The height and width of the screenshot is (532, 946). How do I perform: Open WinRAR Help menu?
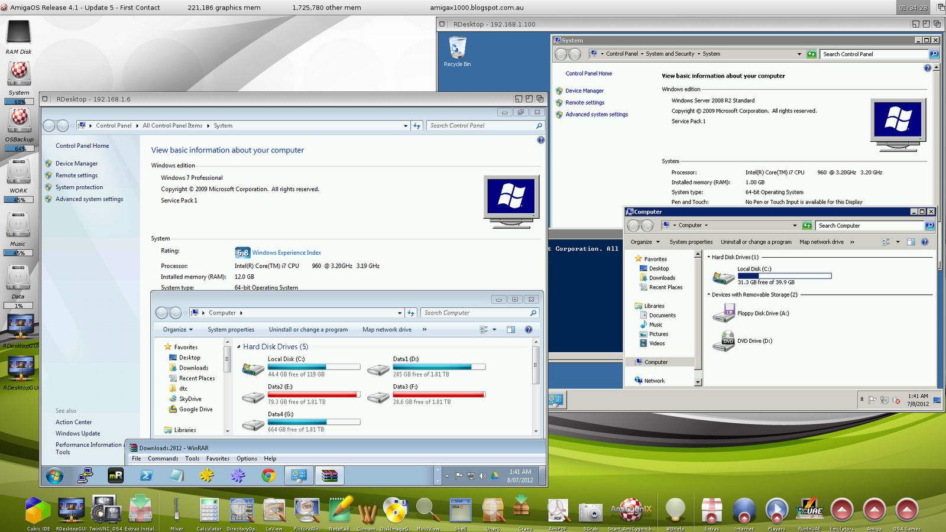pyautogui.click(x=270, y=459)
